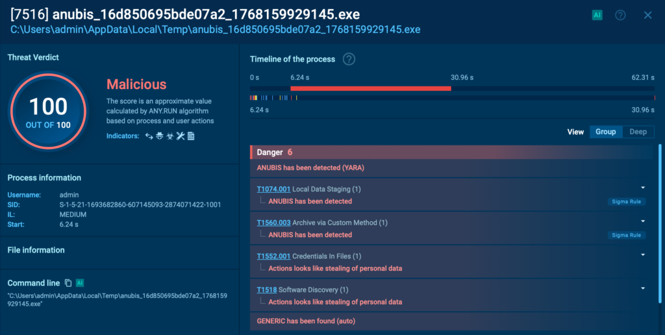The image size is (665, 335).
Task: Expand T1074.001 Local Data Staging row
Action: pyautogui.click(x=643, y=188)
